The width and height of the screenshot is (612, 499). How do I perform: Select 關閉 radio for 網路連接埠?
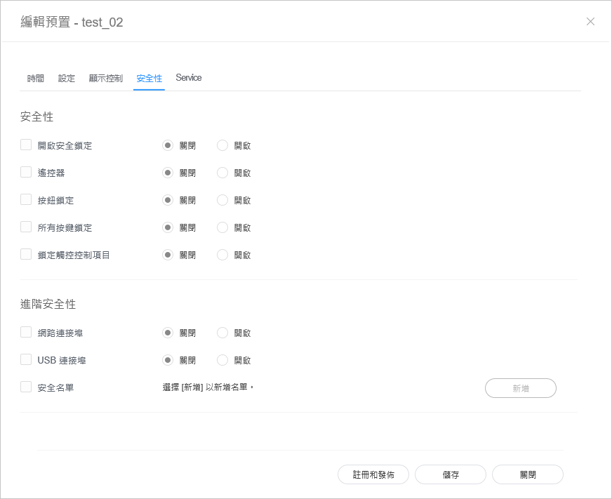[x=168, y=333]
